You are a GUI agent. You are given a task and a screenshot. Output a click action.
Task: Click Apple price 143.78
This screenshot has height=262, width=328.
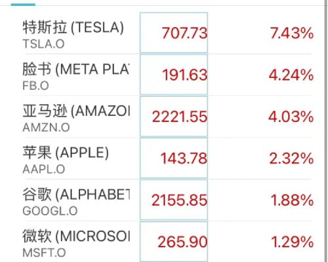184,159
